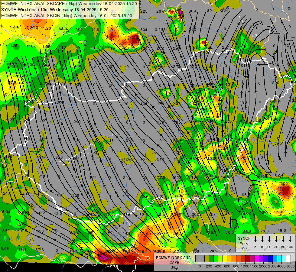The height and width of the screenshot is (272, 296).
Task: Click the wind arrow above the 30 label
Action: click(276, 239)
